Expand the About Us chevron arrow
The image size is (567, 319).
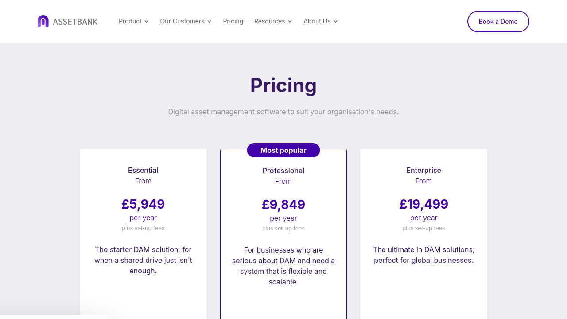coord(336,22)
